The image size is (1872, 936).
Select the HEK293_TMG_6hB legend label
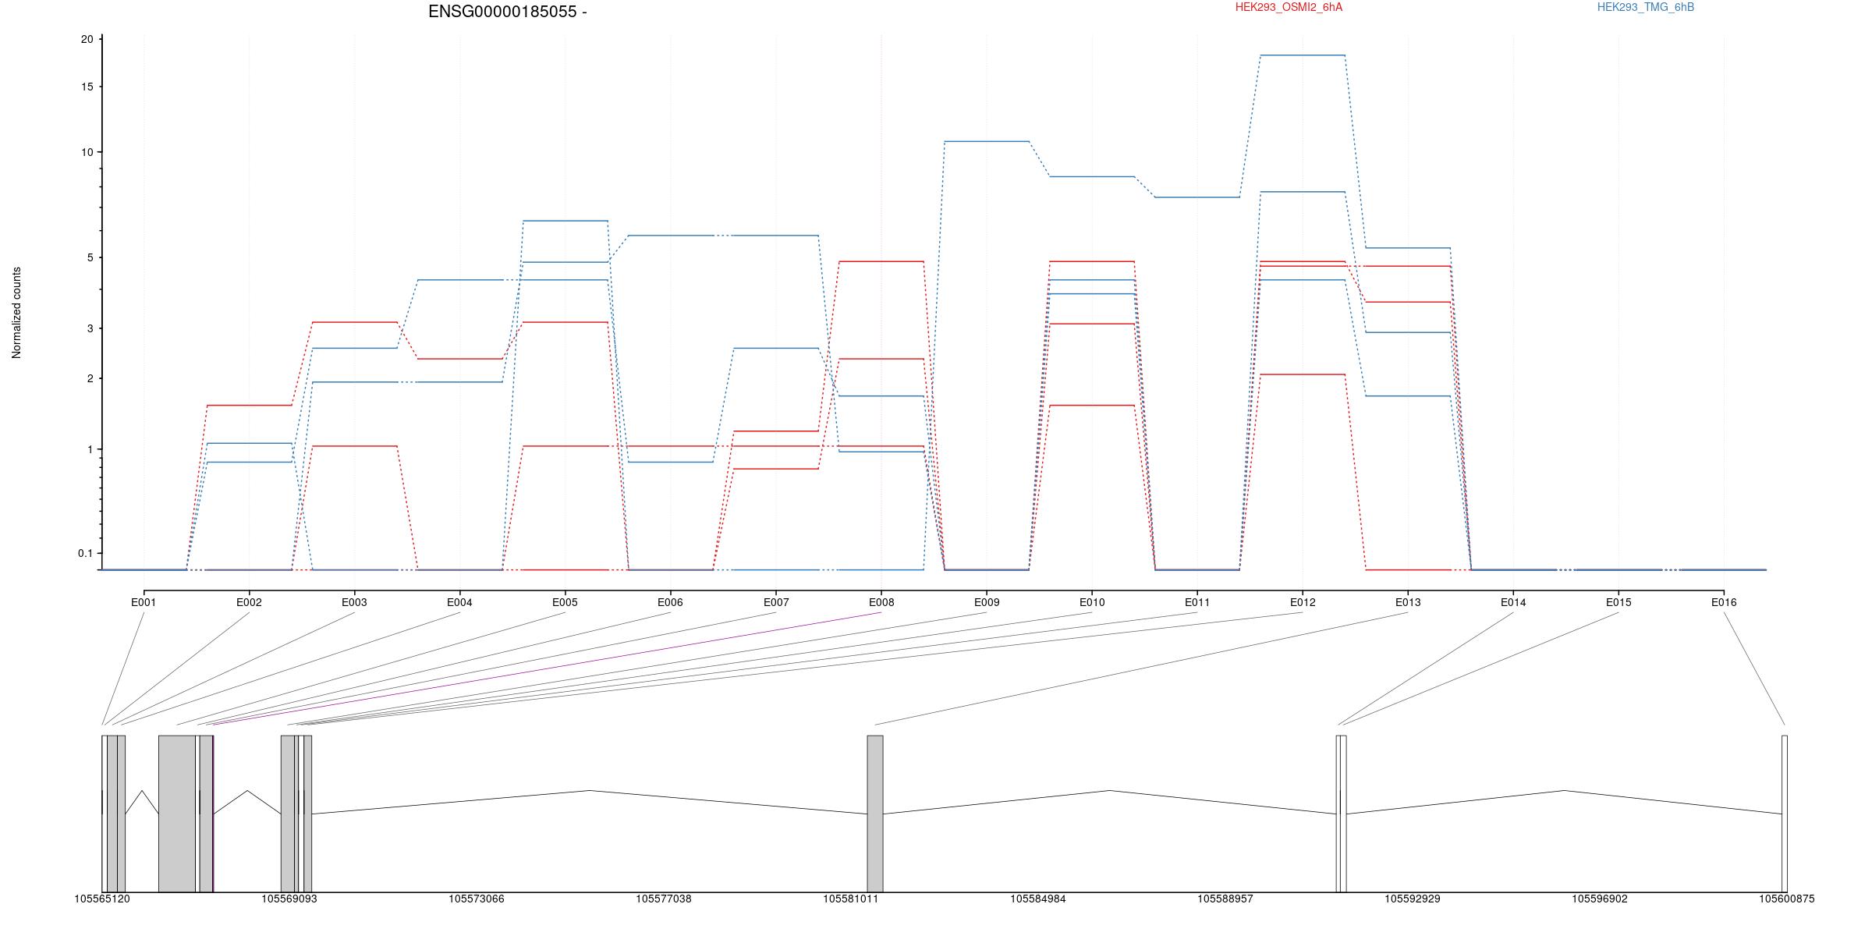[1646, 7]
